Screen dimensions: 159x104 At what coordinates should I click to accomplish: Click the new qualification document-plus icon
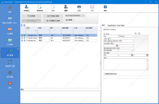40,7
